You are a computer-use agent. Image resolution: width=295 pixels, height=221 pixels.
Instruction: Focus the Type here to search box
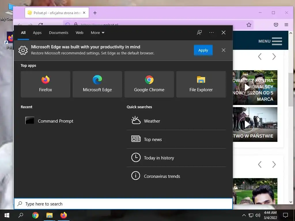[x=123, y=204]
